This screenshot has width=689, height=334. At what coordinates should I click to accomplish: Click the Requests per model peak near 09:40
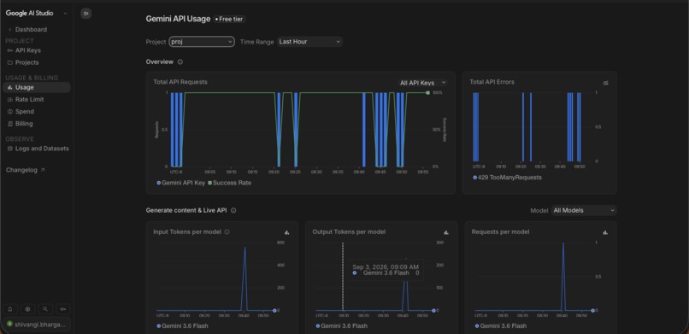[562, 243]
